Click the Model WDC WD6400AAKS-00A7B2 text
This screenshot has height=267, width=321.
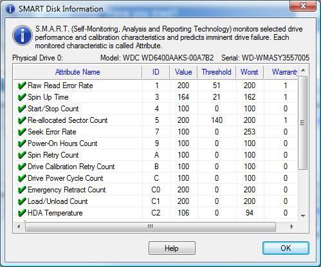(x=157, y=58)
